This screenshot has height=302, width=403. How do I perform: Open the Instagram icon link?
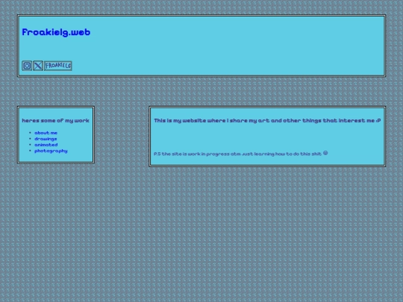(27, 66)
